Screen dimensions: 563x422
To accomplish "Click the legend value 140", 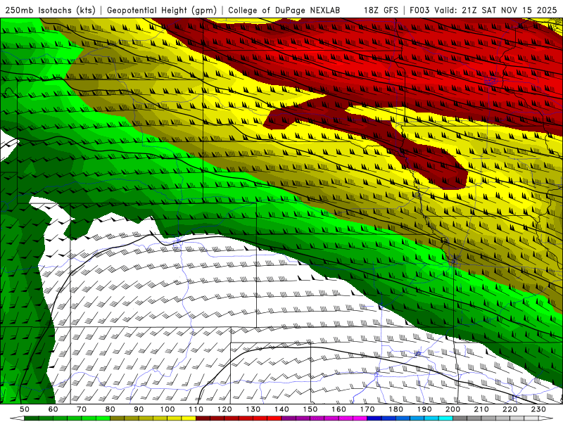I will pyautogui.click(x=281, y=409).
